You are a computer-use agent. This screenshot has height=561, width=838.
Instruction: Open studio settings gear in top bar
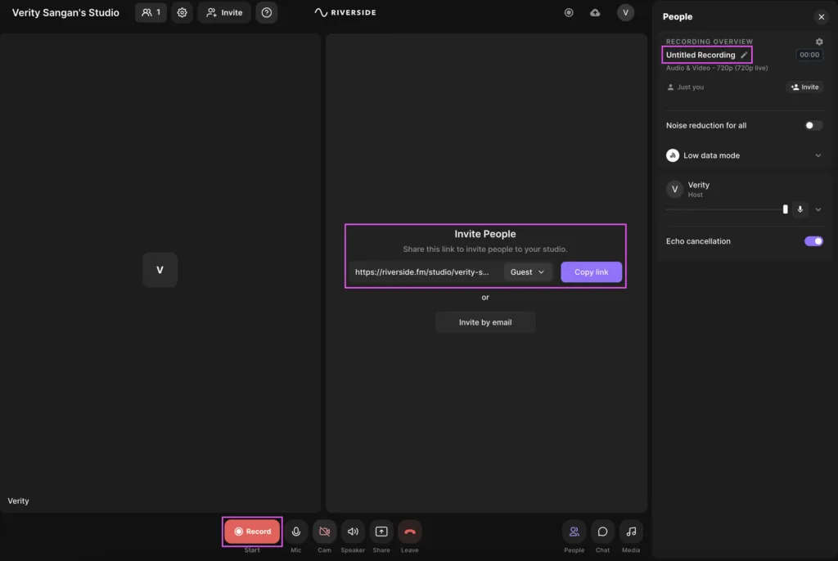pyautogui.click(x=182, y=12)
